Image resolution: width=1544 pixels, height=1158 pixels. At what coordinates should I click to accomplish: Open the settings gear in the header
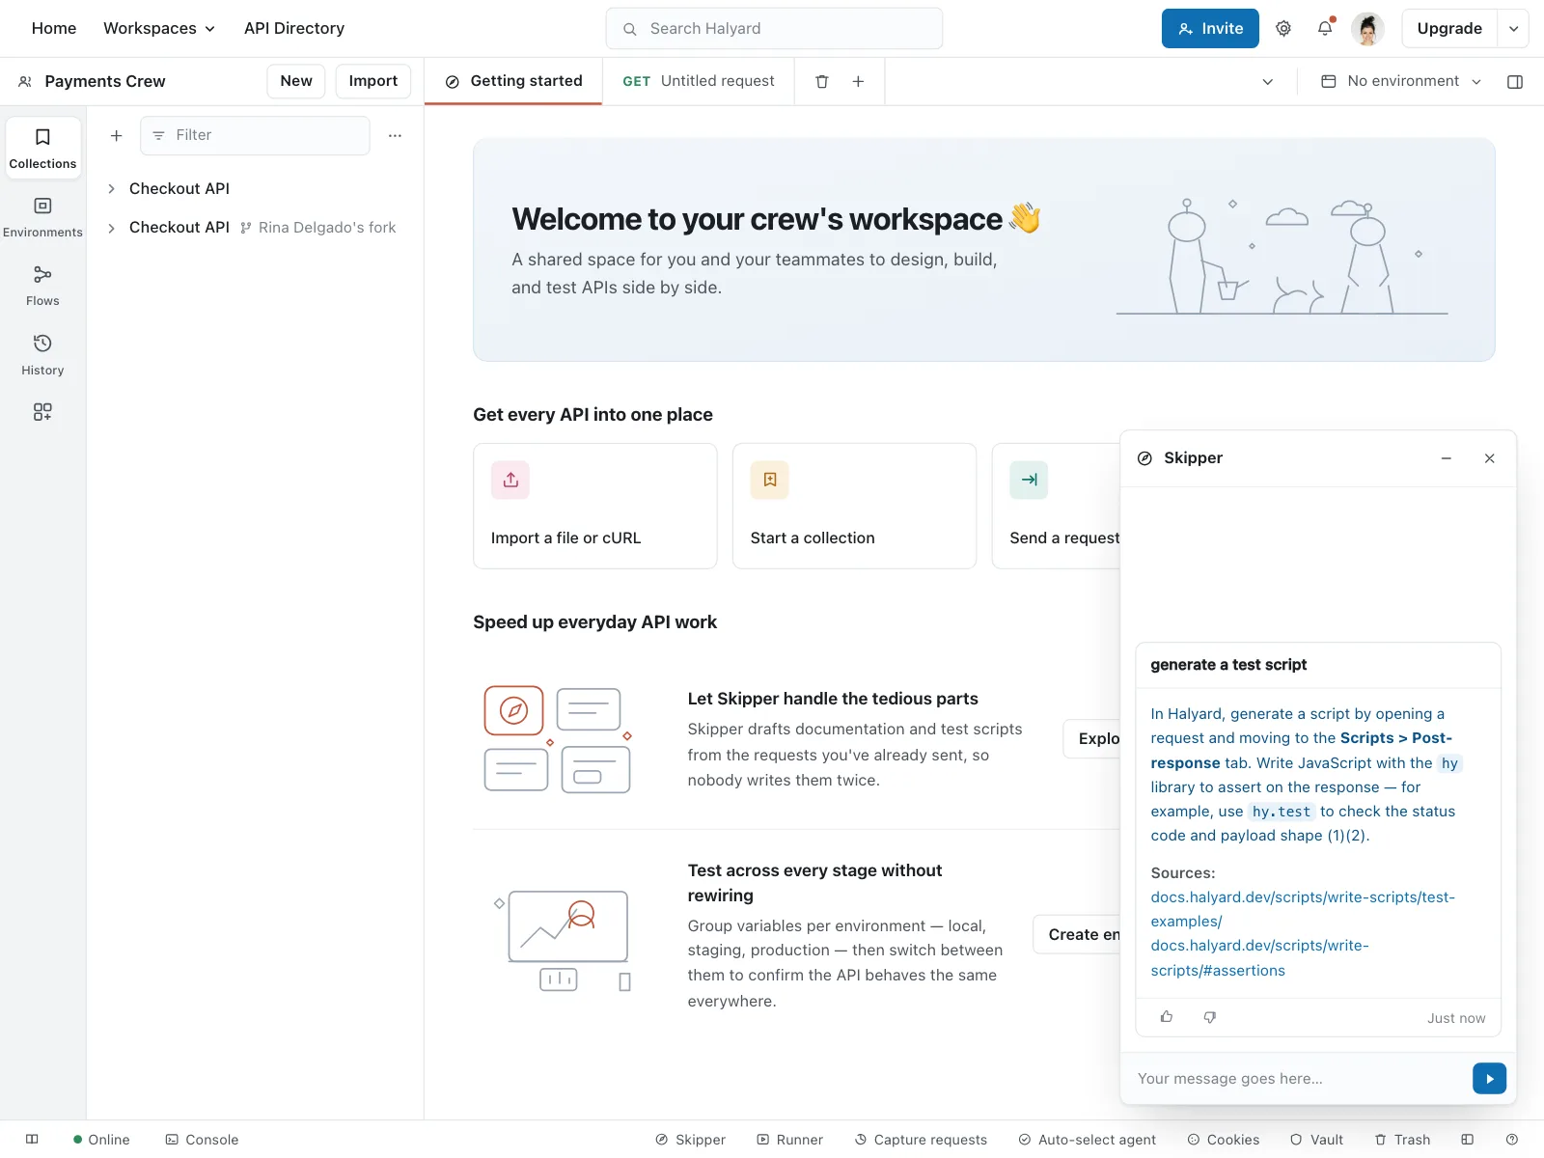click(x=1283, y=29)
